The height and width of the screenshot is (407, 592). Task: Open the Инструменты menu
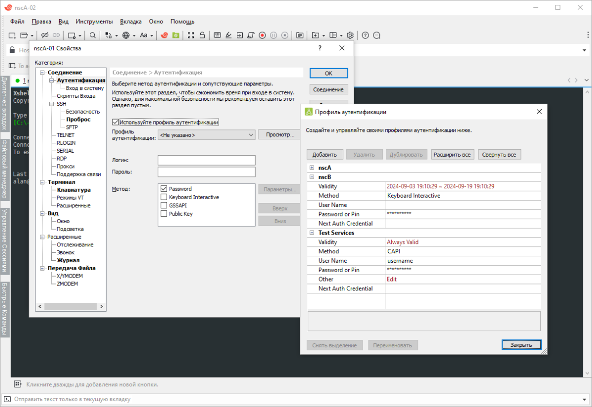pos(94,22)
